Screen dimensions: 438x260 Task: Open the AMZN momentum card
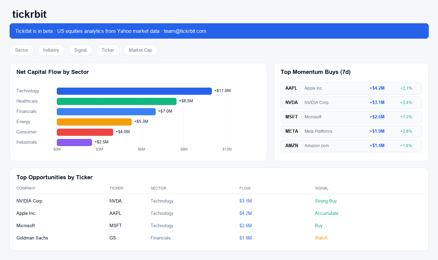[x=351, y=146]
